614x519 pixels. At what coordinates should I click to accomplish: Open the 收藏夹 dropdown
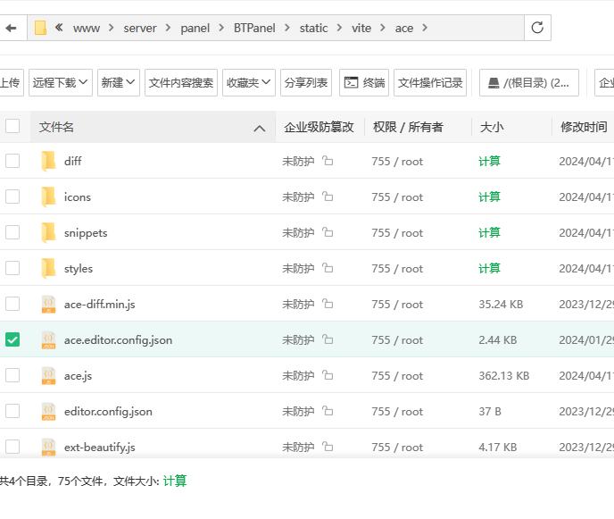point(249,83)
